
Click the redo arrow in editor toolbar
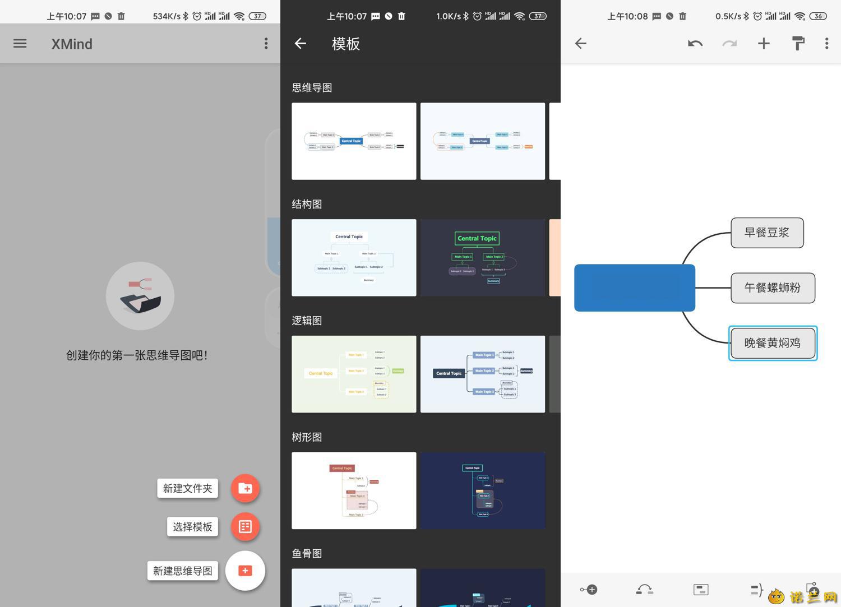729,44
